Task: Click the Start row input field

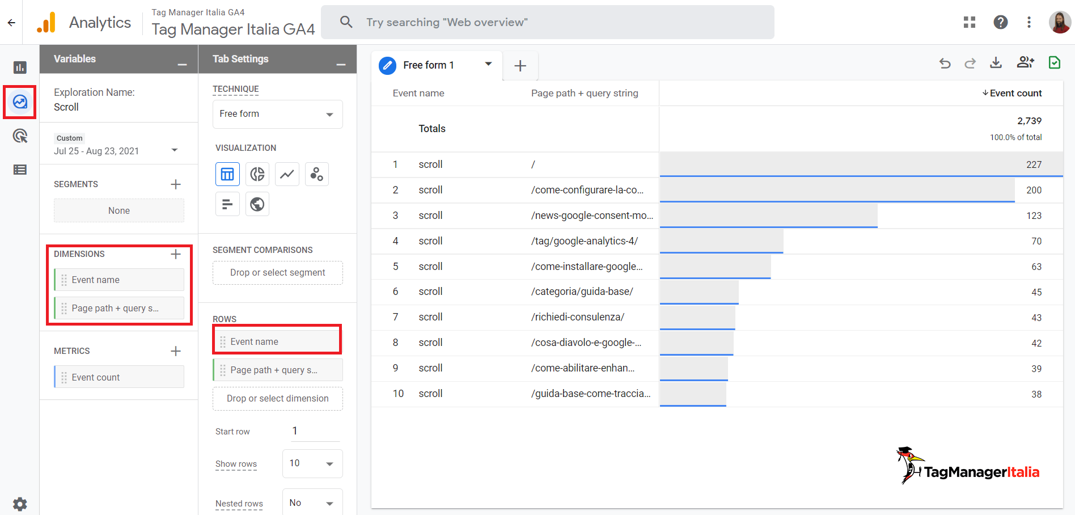Action: point(315,431)
